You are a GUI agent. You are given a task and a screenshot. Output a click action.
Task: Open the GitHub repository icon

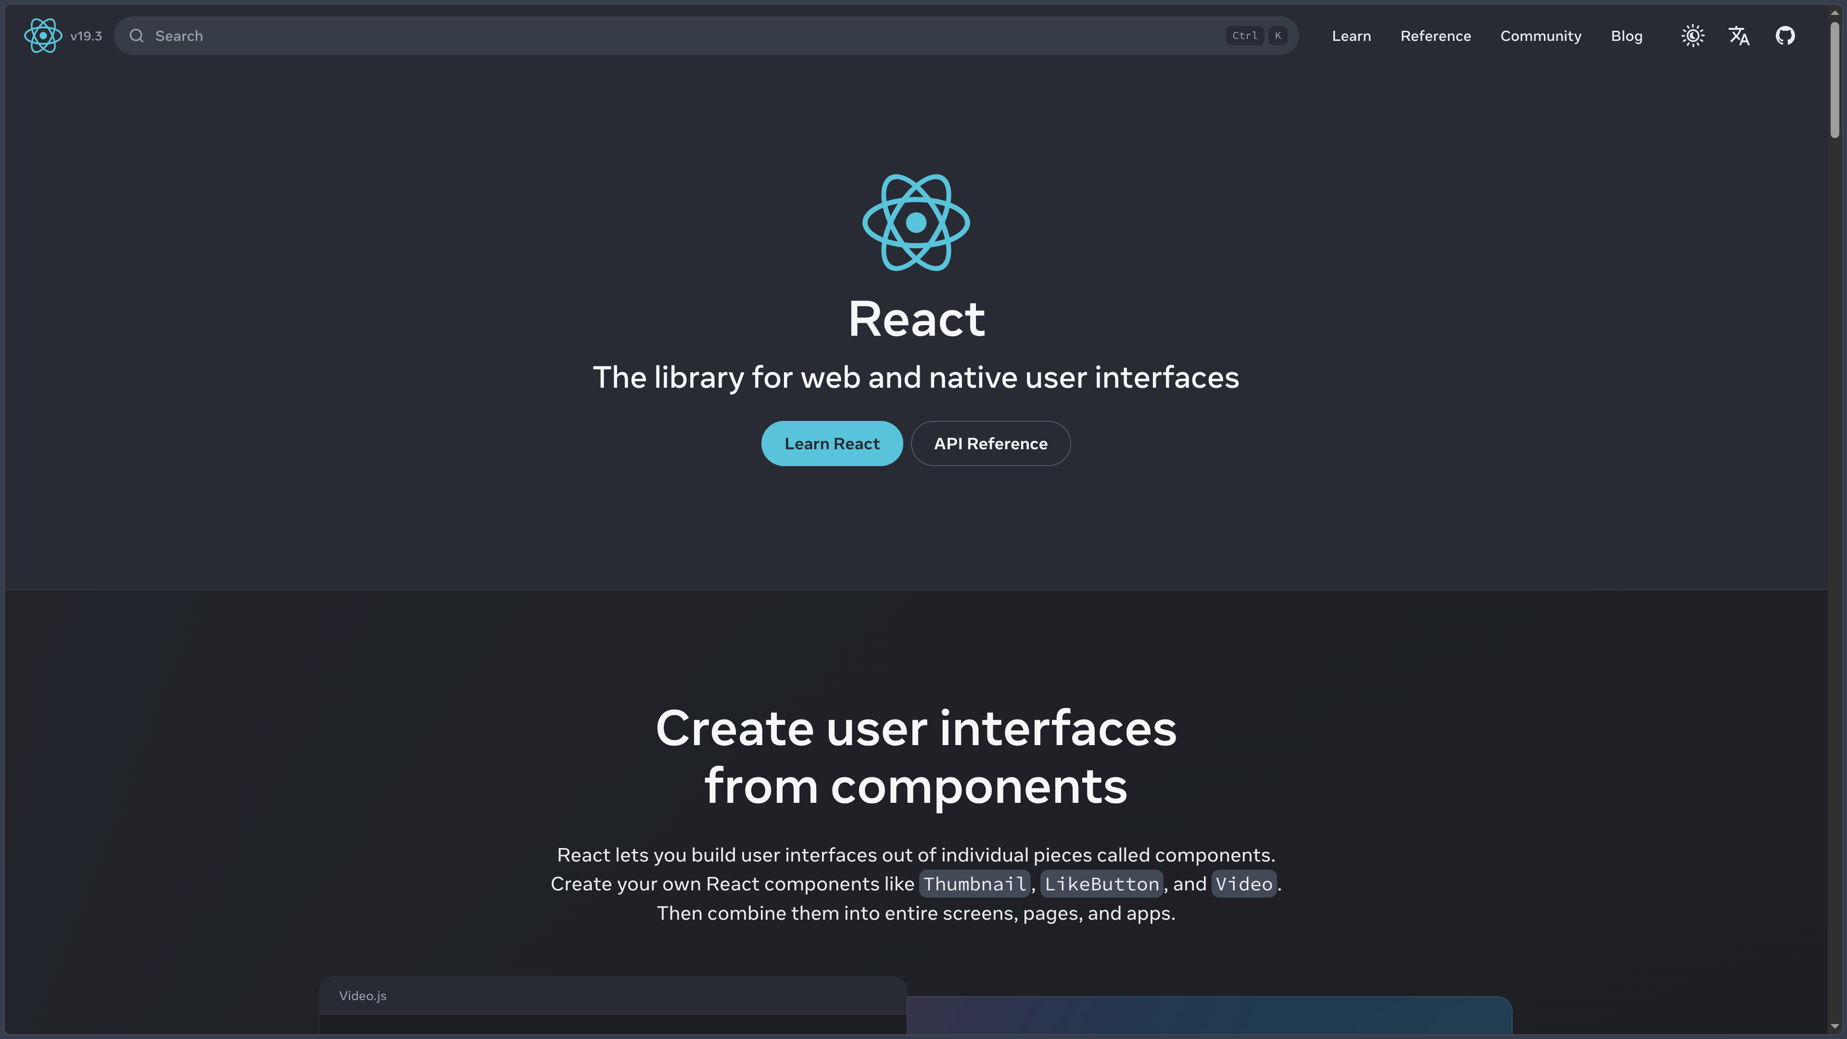(x=1784, y=36)
